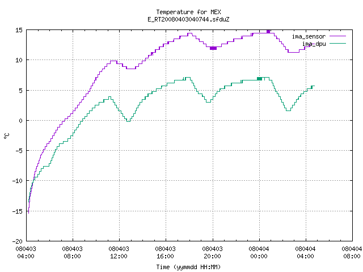This screenshot has width=363, height=272.
Task: Click the "ima_sensor" legend label
Action: point(309,36)
